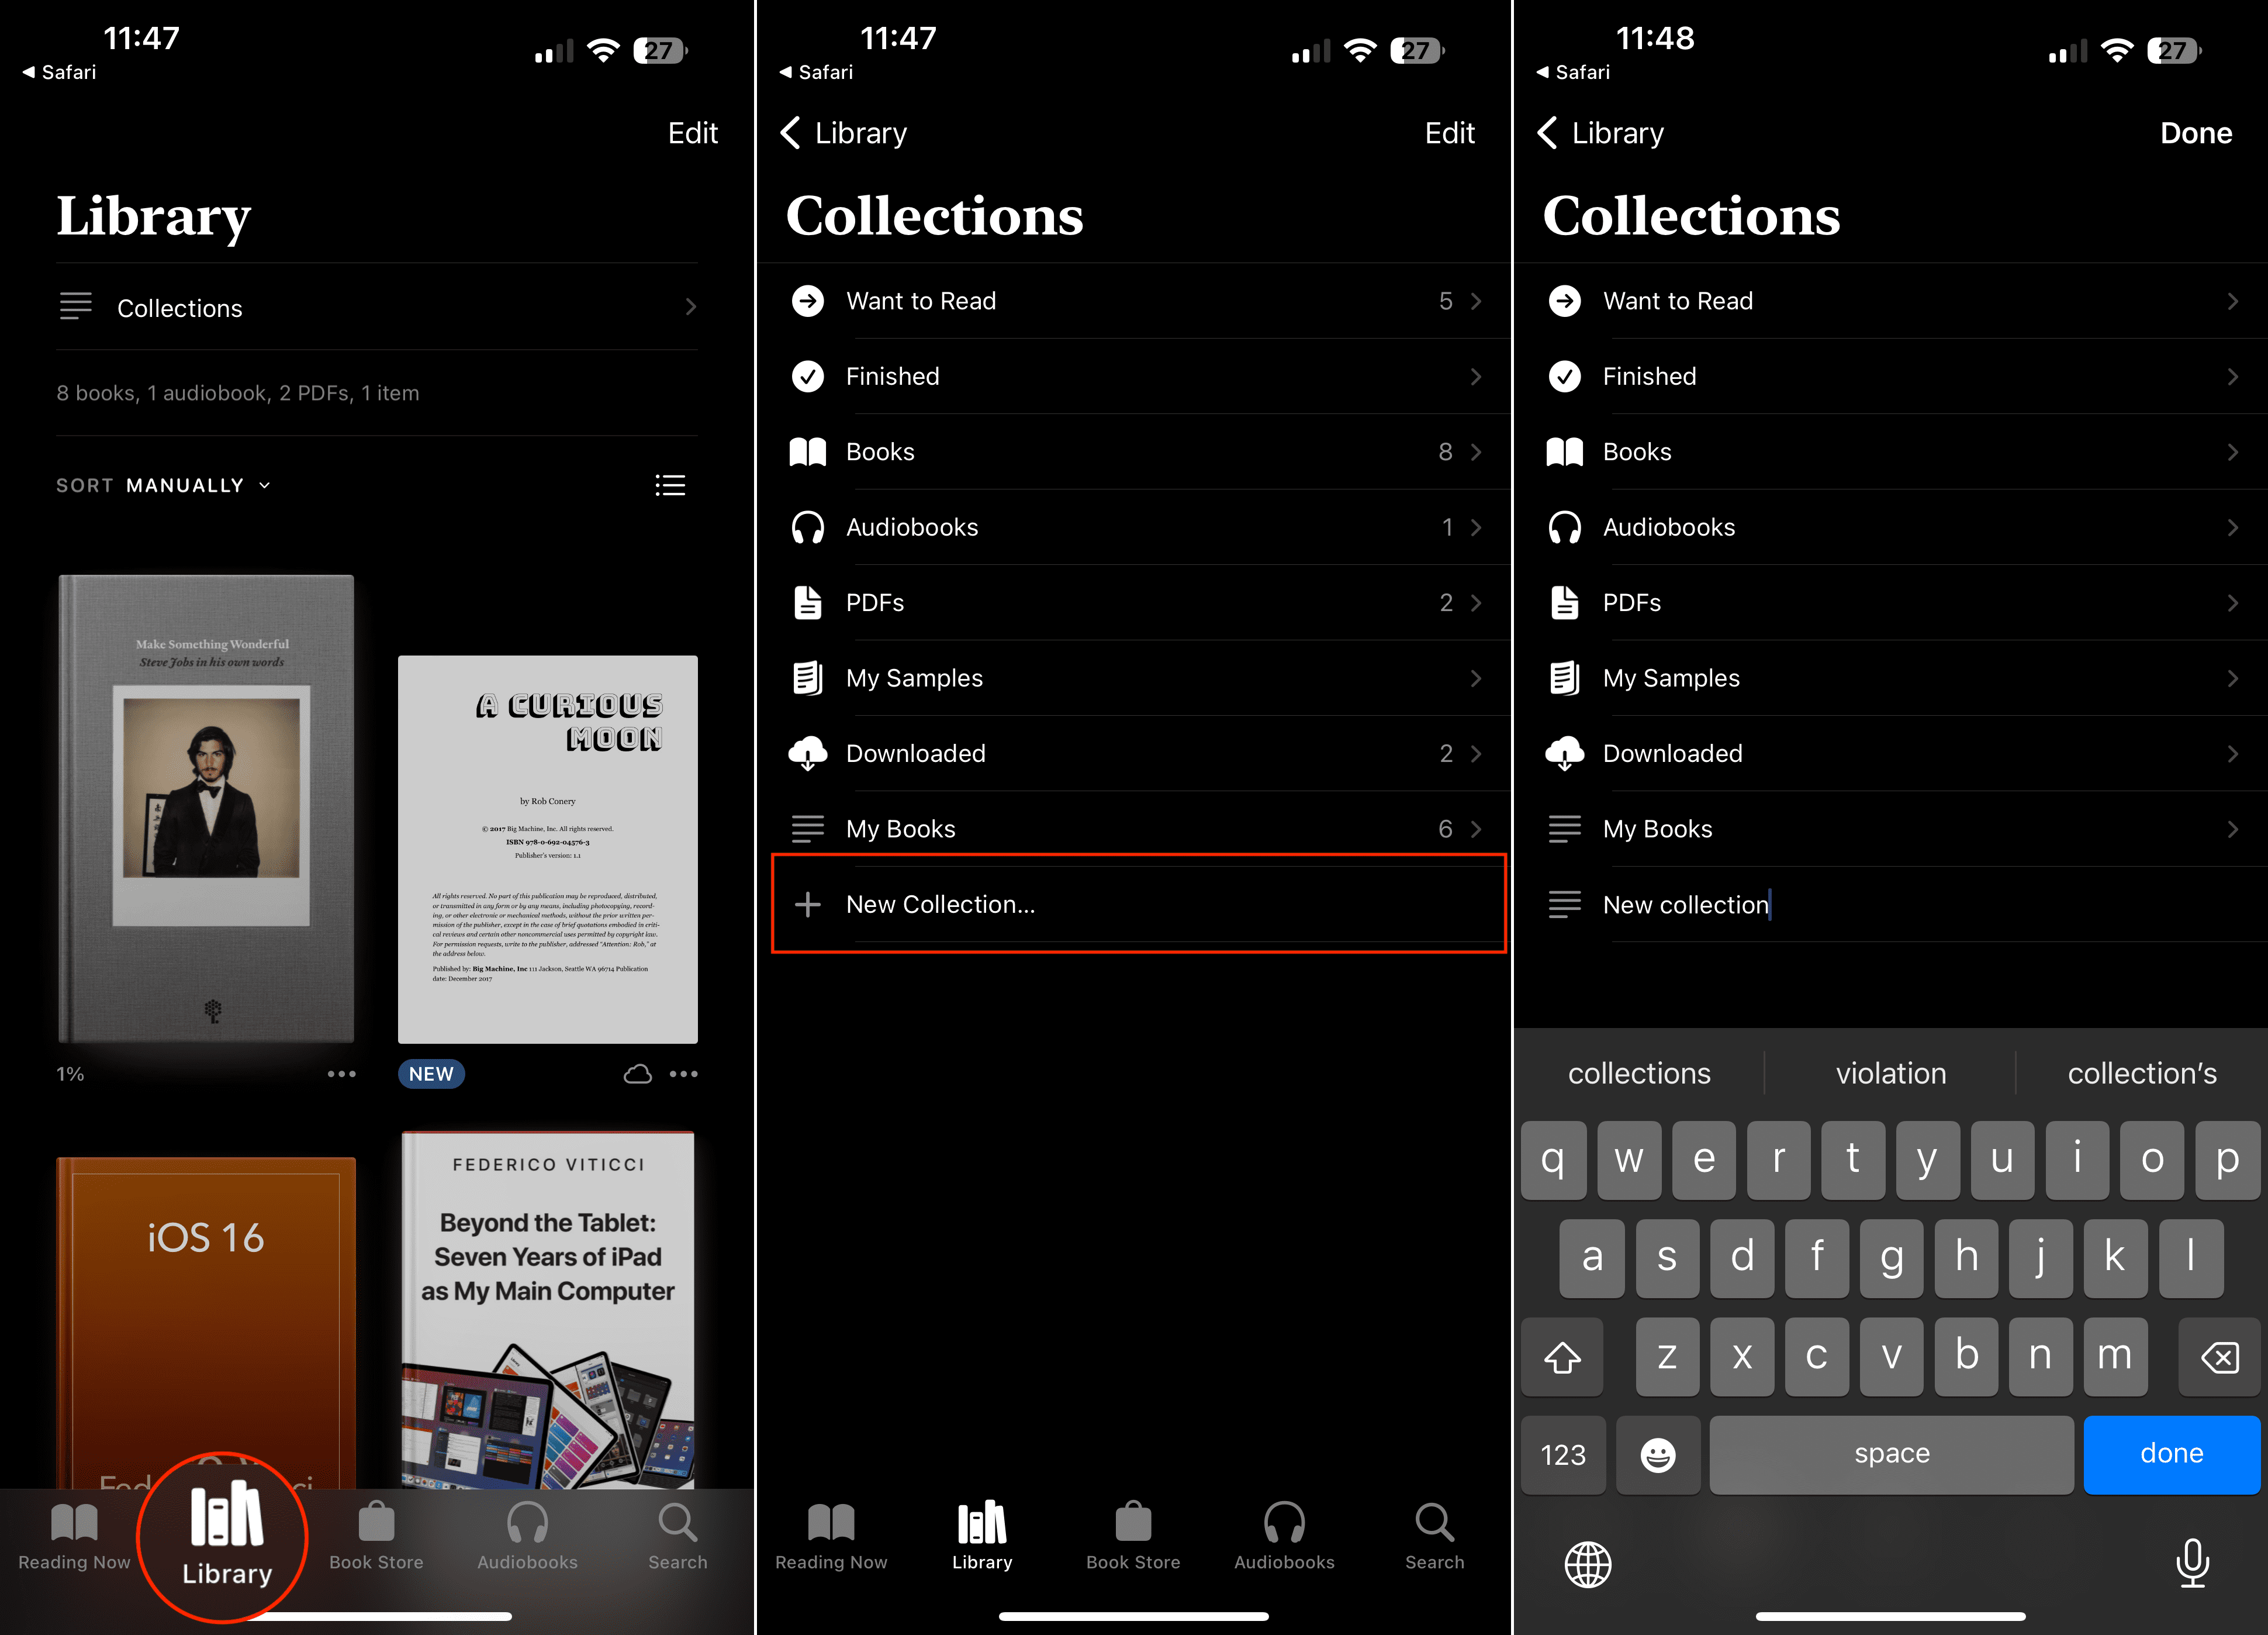Expand Finished chevron on right screen
Viewport: 2268px width, 1635px height.
[2233, 376]
